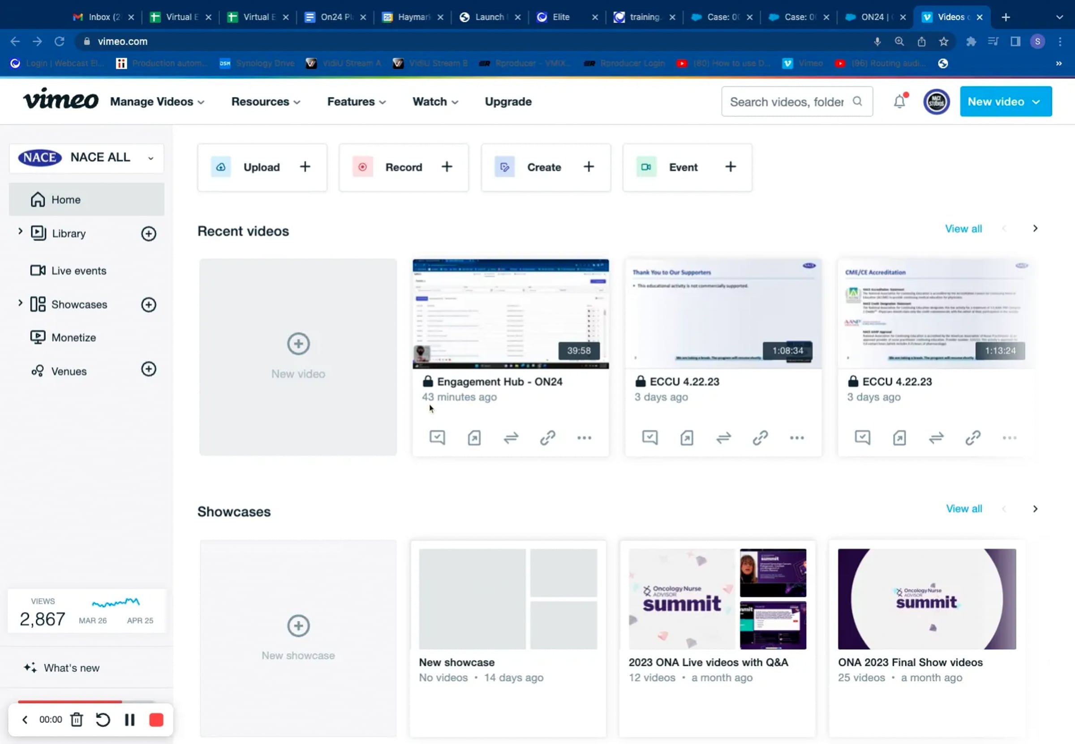Screen dimensions: 1075x744
Task: Delete recording with trash icon in recorder bar
Action: pos(77,719)
